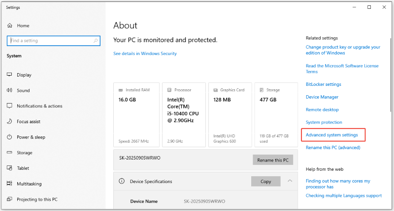Click the Storage card disk icon
Screen dimensions: 394x211
[262, 90]
